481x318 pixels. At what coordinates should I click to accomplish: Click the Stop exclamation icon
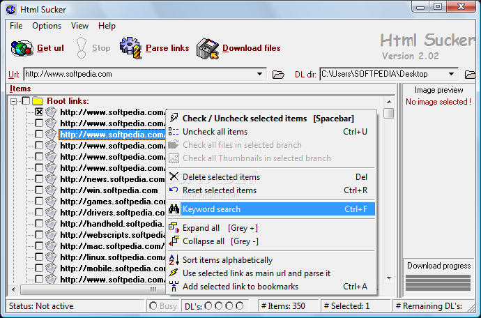(82, 48)
